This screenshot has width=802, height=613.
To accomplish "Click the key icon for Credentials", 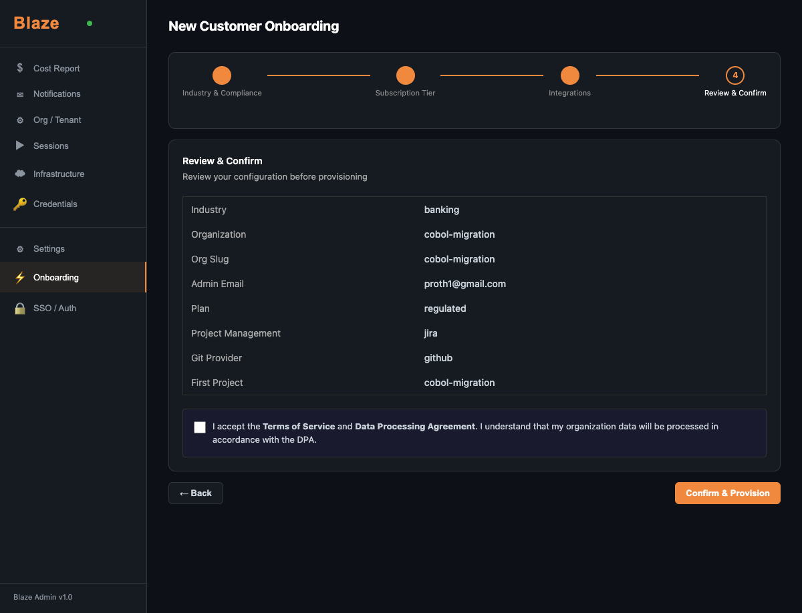I will [x=20, y=204].
